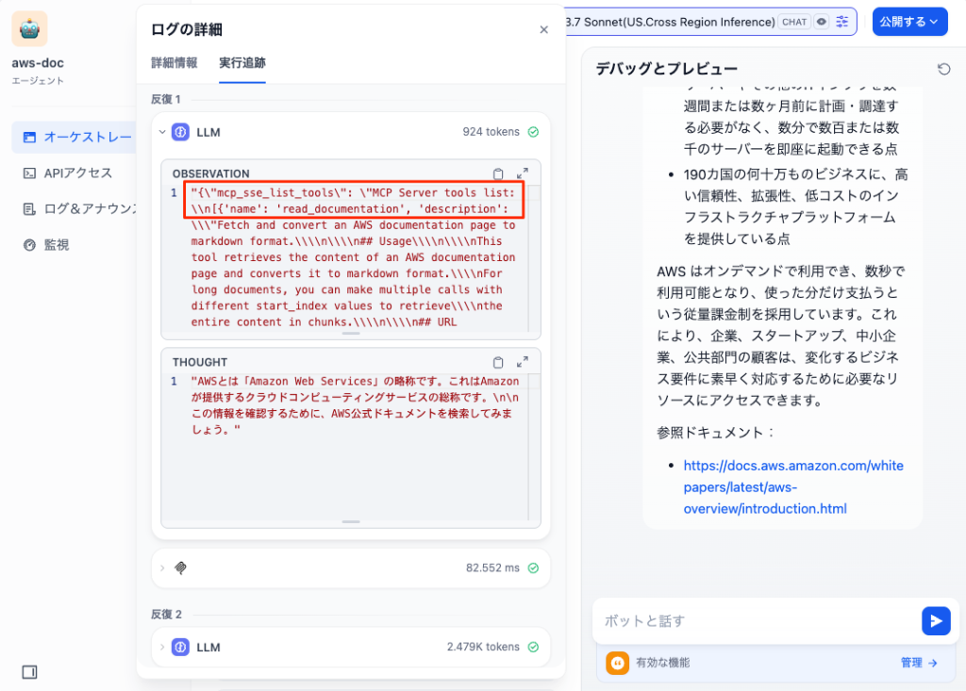The width and height of the screenshot is (966, 691).
Task: Click the 反復 1 iteration label
Action: 166,99
